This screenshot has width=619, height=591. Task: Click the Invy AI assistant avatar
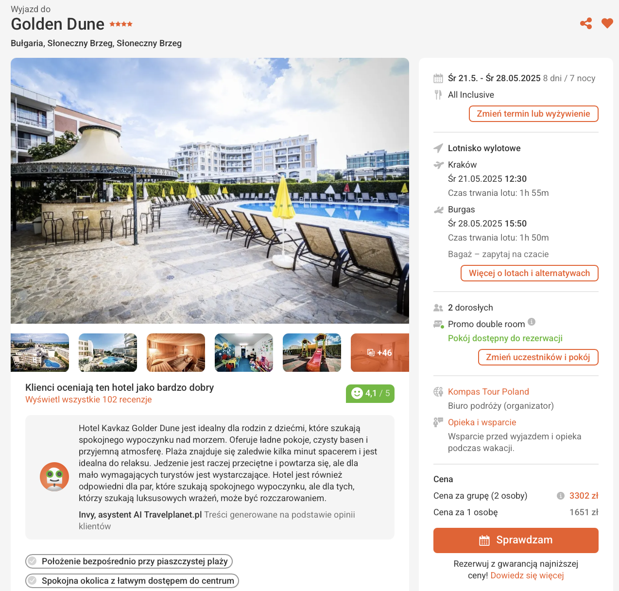coord(54,477)
